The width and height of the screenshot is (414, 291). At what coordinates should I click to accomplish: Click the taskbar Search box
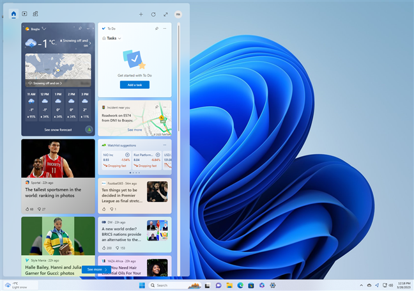pos(175,285)
